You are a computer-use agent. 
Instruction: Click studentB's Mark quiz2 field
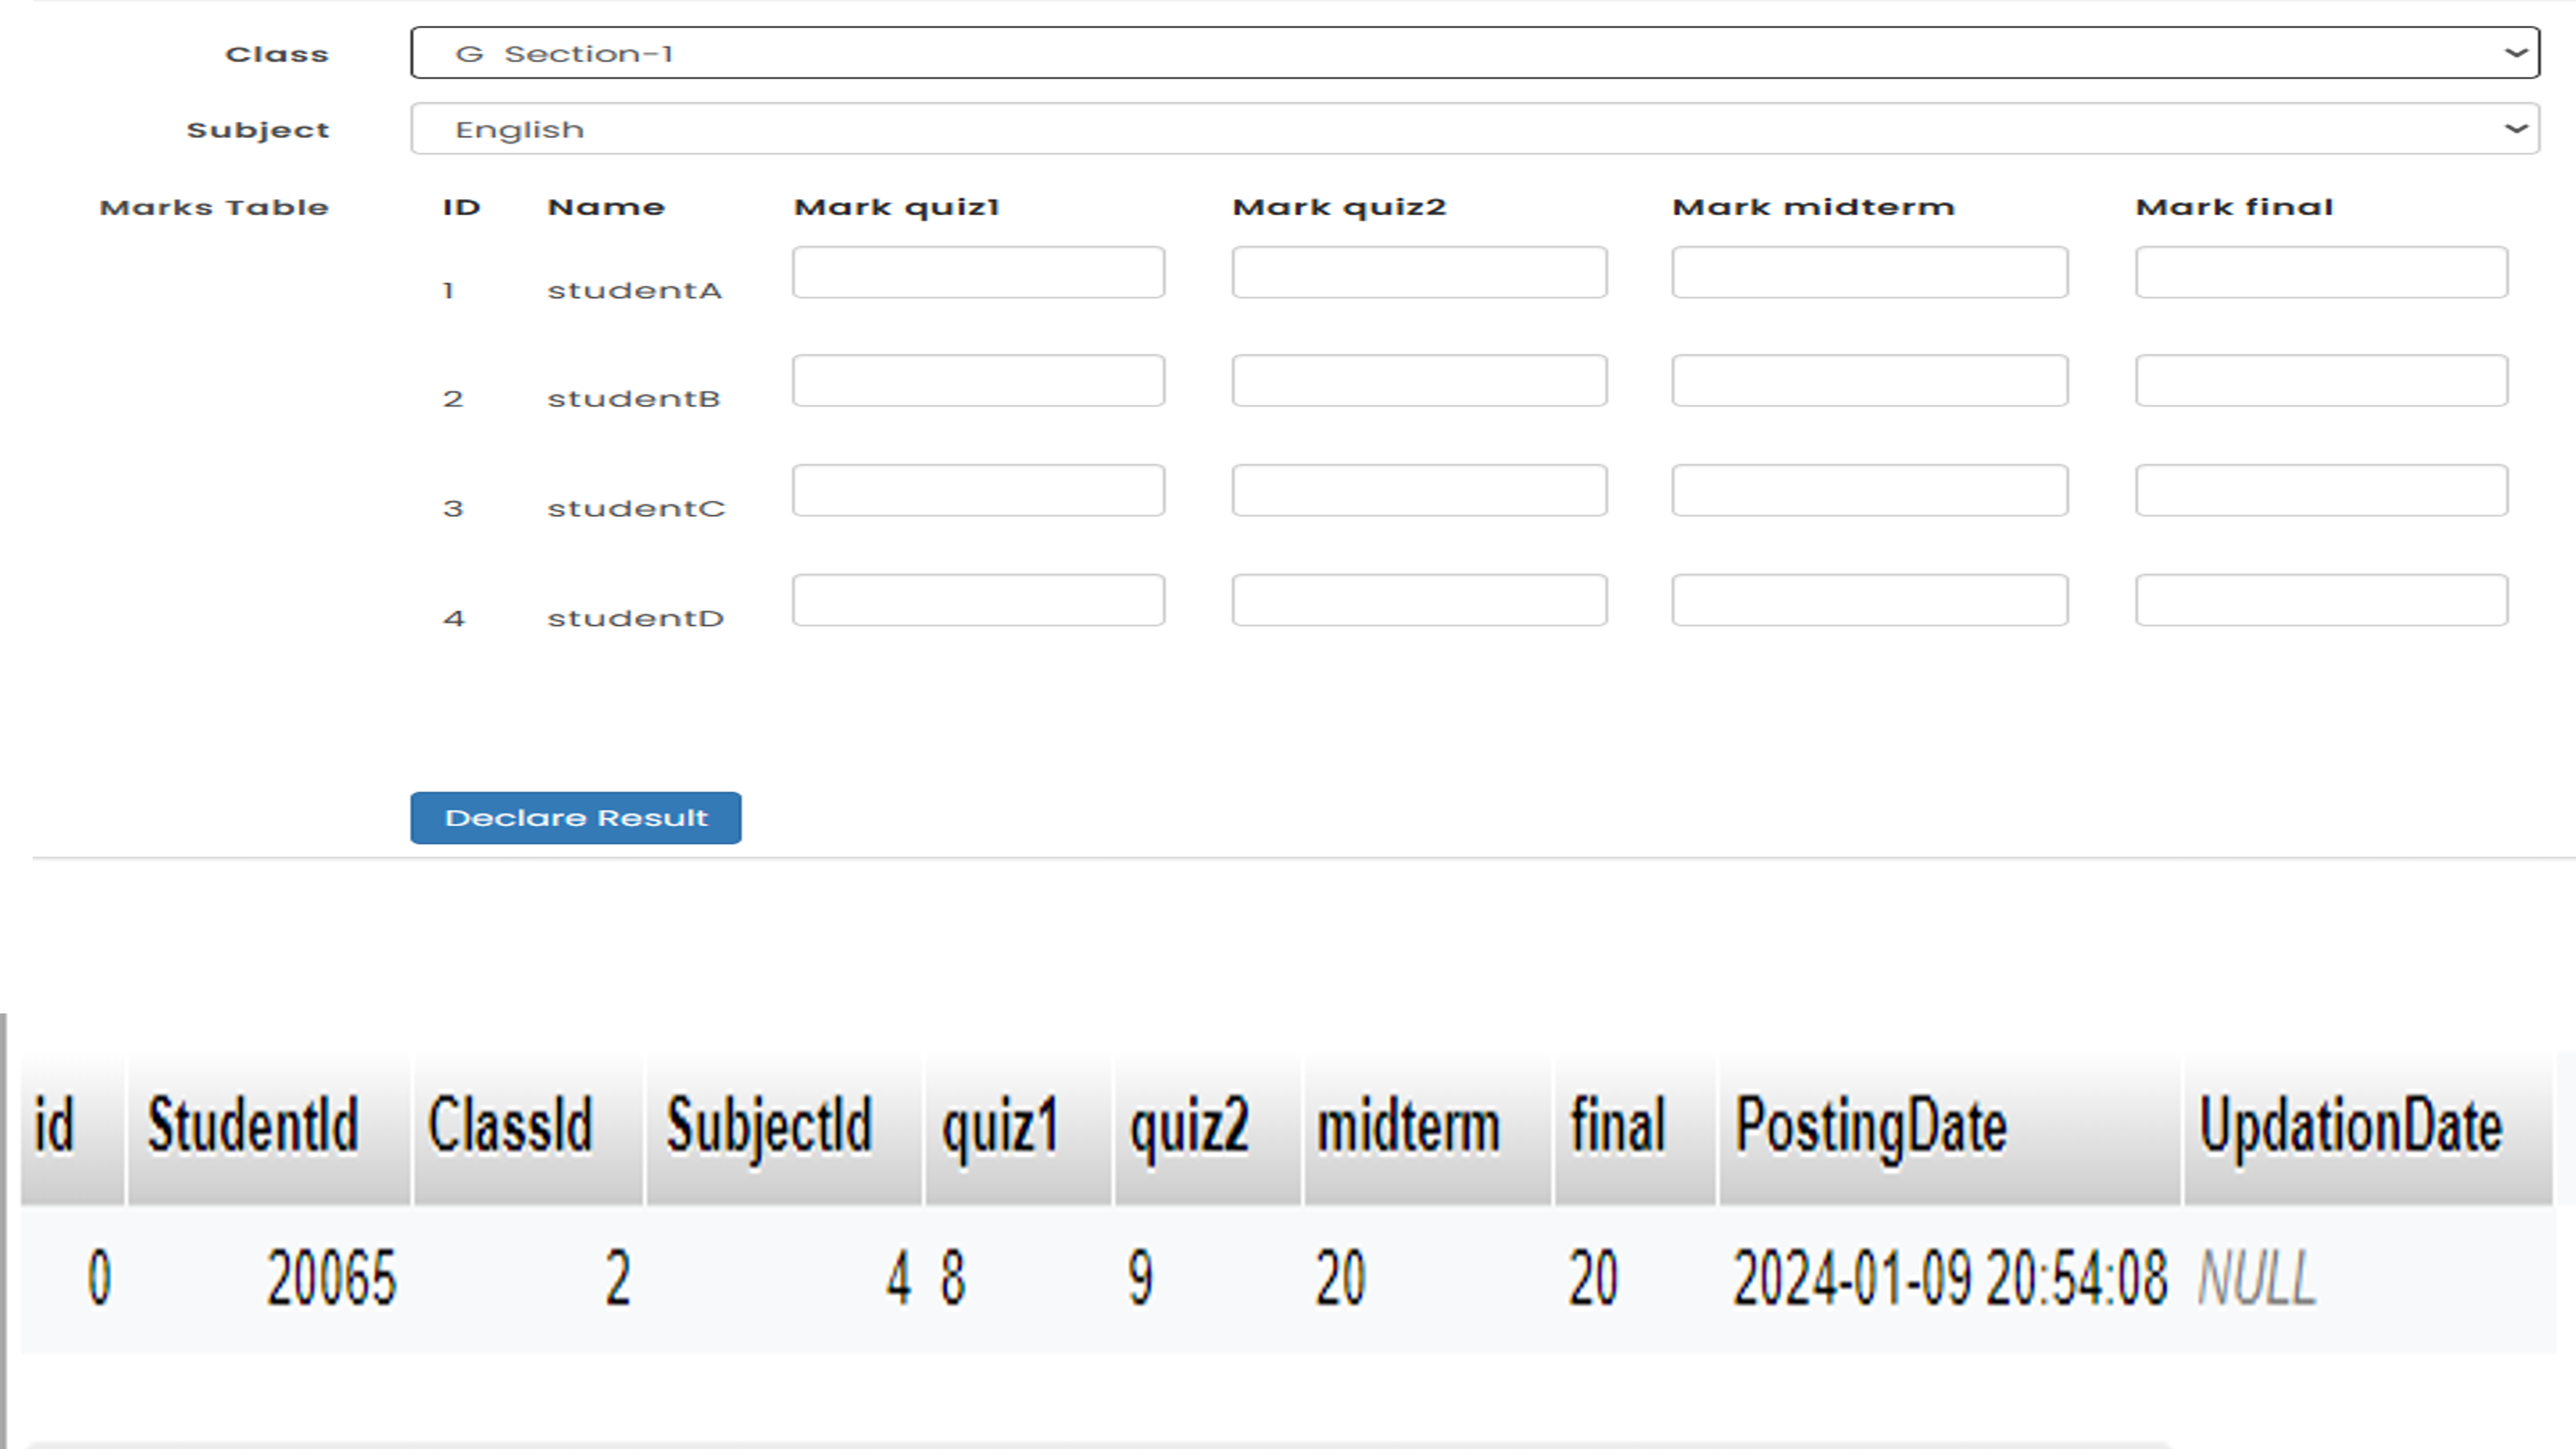pos(1420,381)
